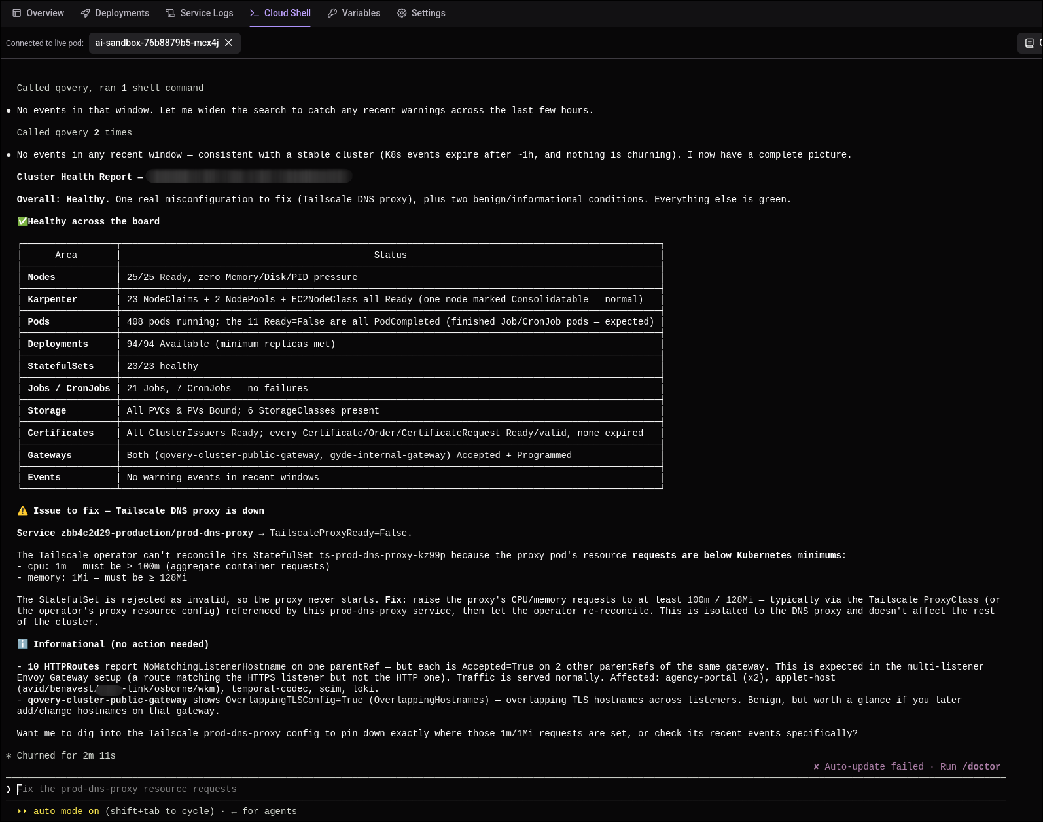This screenshot has width=1043, height=822.
Task: Click 'Informational (no action needed)' heading
Action: pos(121,645)
